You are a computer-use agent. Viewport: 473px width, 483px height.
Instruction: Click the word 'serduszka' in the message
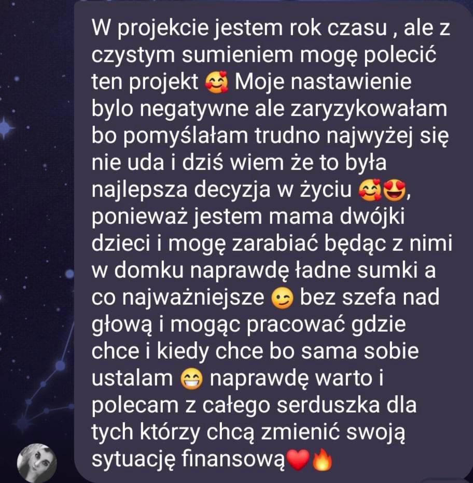pos(328,405)
